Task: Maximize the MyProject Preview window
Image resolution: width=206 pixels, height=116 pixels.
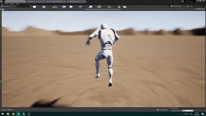Action: coord(200,9)
